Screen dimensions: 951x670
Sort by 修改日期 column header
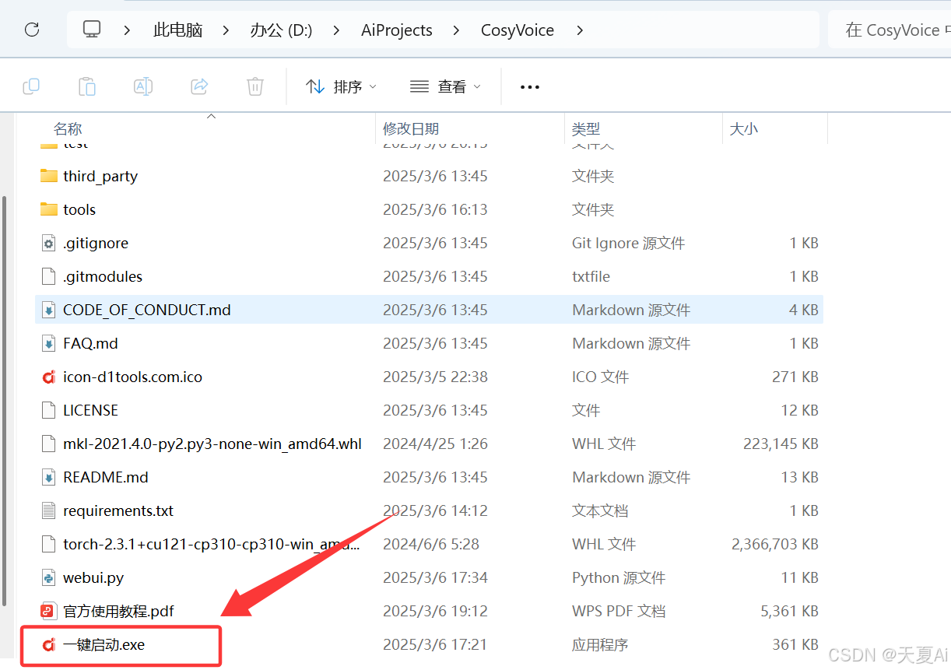point(411,129)
